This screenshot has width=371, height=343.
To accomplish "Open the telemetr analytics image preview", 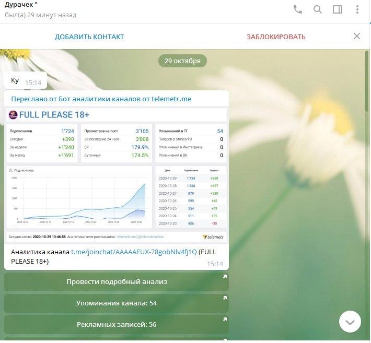I will click(x=117, y=175).
